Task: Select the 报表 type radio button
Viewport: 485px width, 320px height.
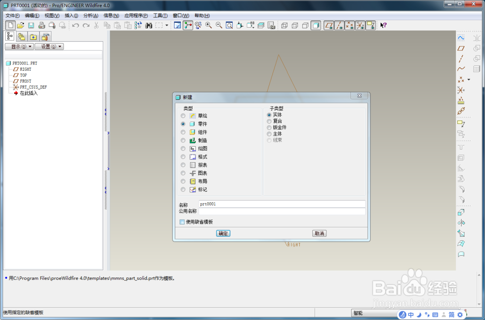Action: coord(183,165)
